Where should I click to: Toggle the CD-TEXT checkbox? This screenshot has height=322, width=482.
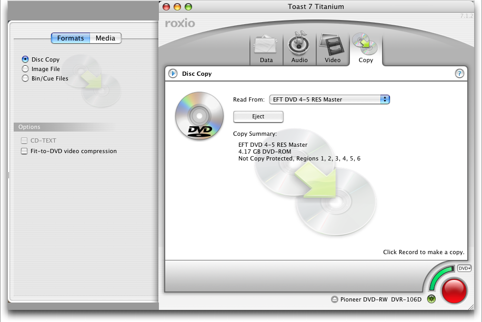[x=24, y=140]
